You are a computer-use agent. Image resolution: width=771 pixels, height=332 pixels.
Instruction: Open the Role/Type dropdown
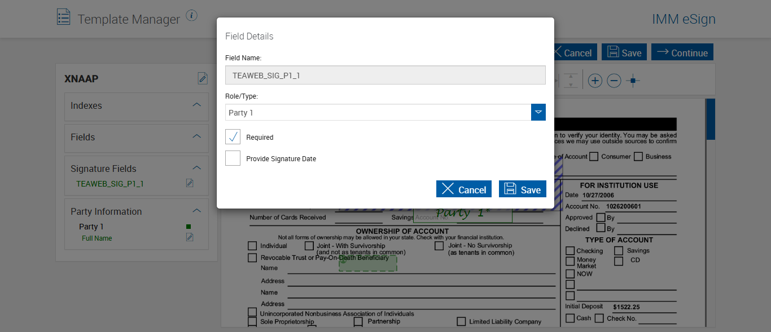538,113
